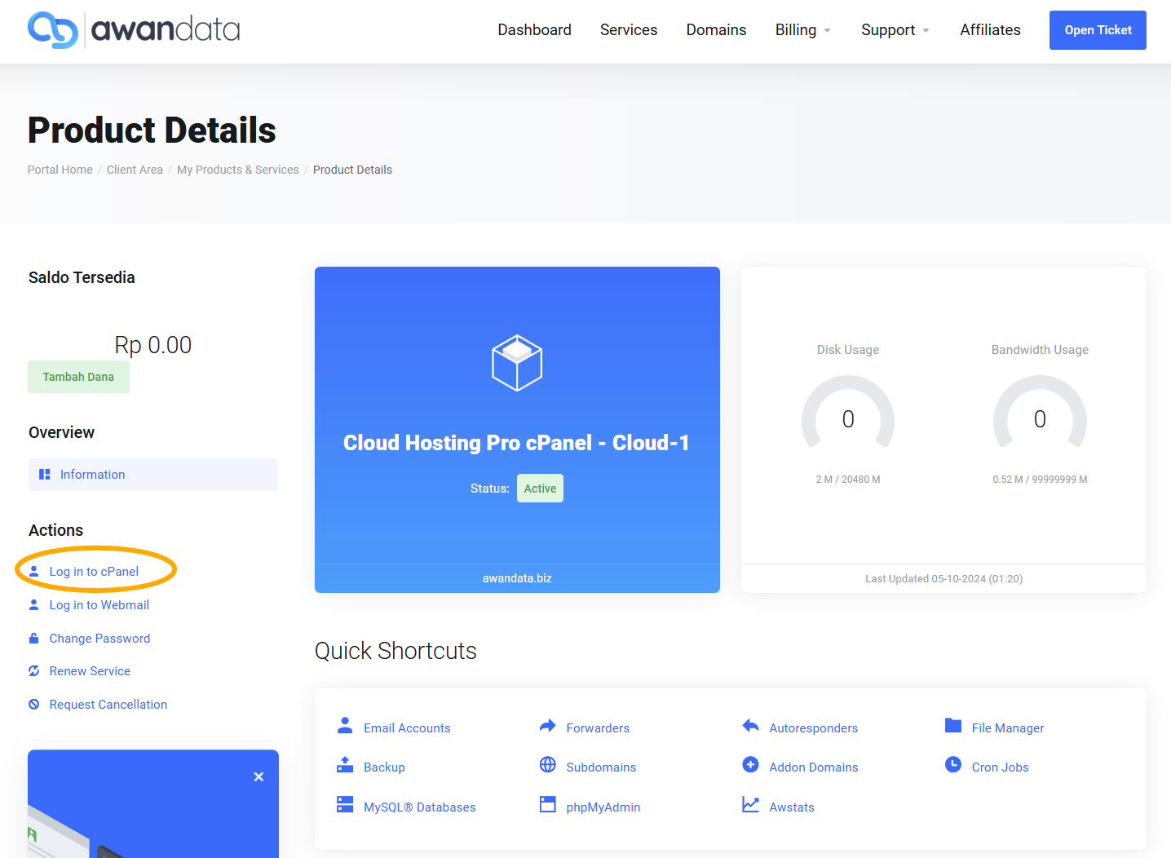Click the Subdomains globe icon

(x=548, y=765)
